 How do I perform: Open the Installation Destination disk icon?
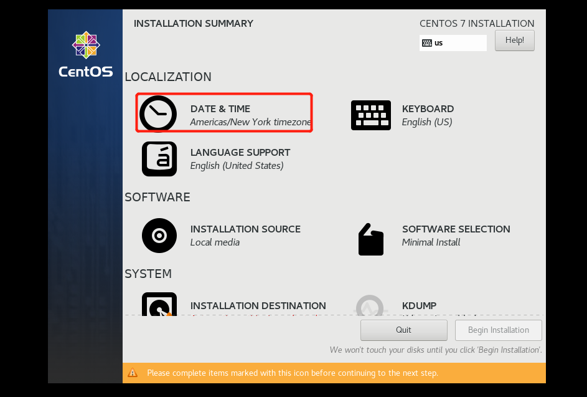pos(159,304)
